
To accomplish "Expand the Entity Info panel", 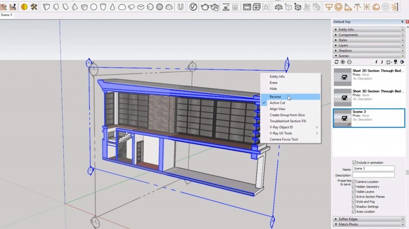I will tap(369, 30).
